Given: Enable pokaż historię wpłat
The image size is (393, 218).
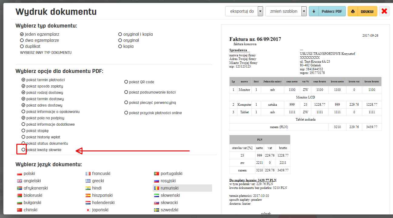Looking at the screenshot, I should (x=23, y=137).
